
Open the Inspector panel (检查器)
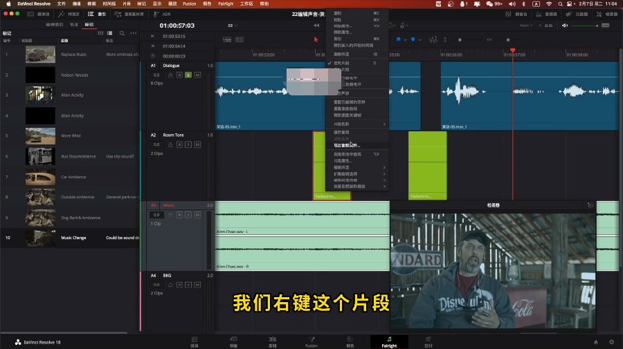tap(607, 14)
